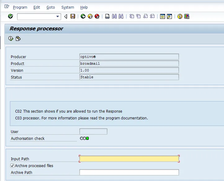The width and height of the screenshot is (224, 181).
Task: Click the Input Path field
Action: pyautogui.click(x=129, y=159)
